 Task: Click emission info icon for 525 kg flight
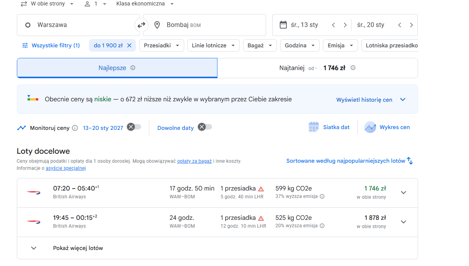pyautogui.click(x=322, y=226)
